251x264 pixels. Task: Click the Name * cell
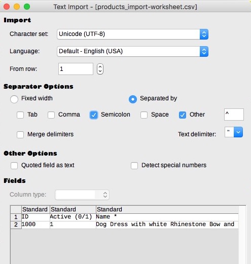[x=167, y=217]
